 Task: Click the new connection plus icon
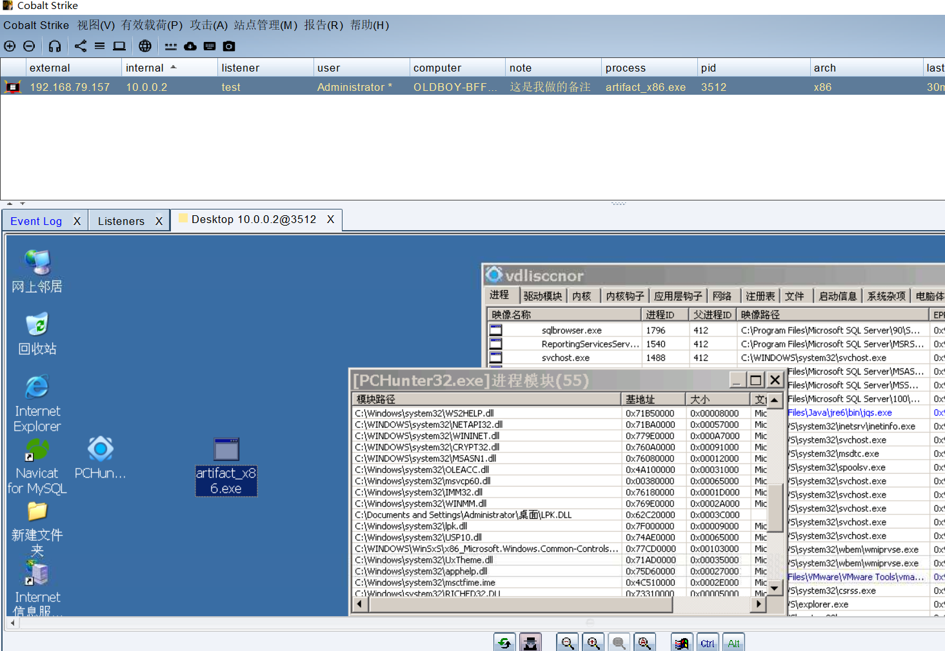pyautogui.click(x=10, y=46)
